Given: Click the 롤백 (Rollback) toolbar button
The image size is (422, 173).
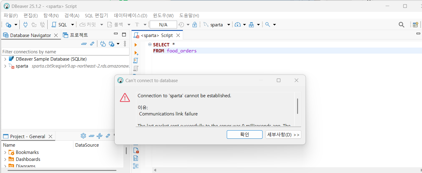Looking at the screenshot, I should click(115, 25).
